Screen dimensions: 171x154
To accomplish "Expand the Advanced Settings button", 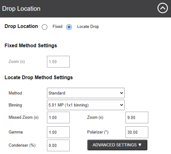I will point(117,145).
